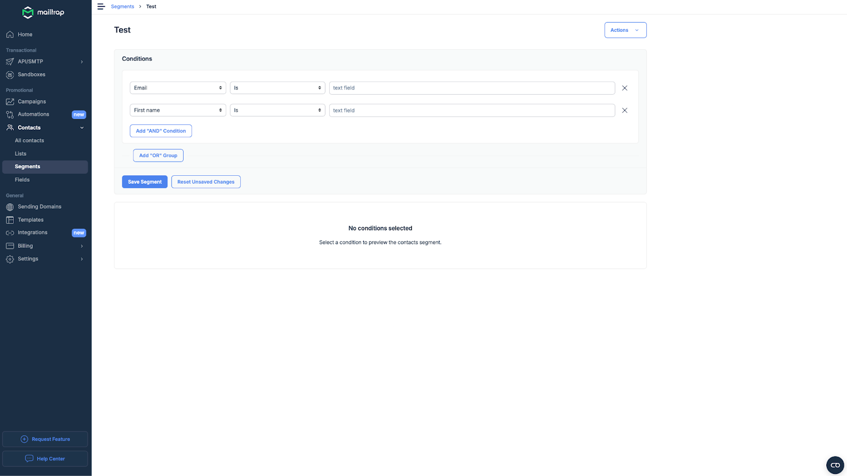Click the Settings gear icon
Screen dimensions: 847x476
[10, 259]
